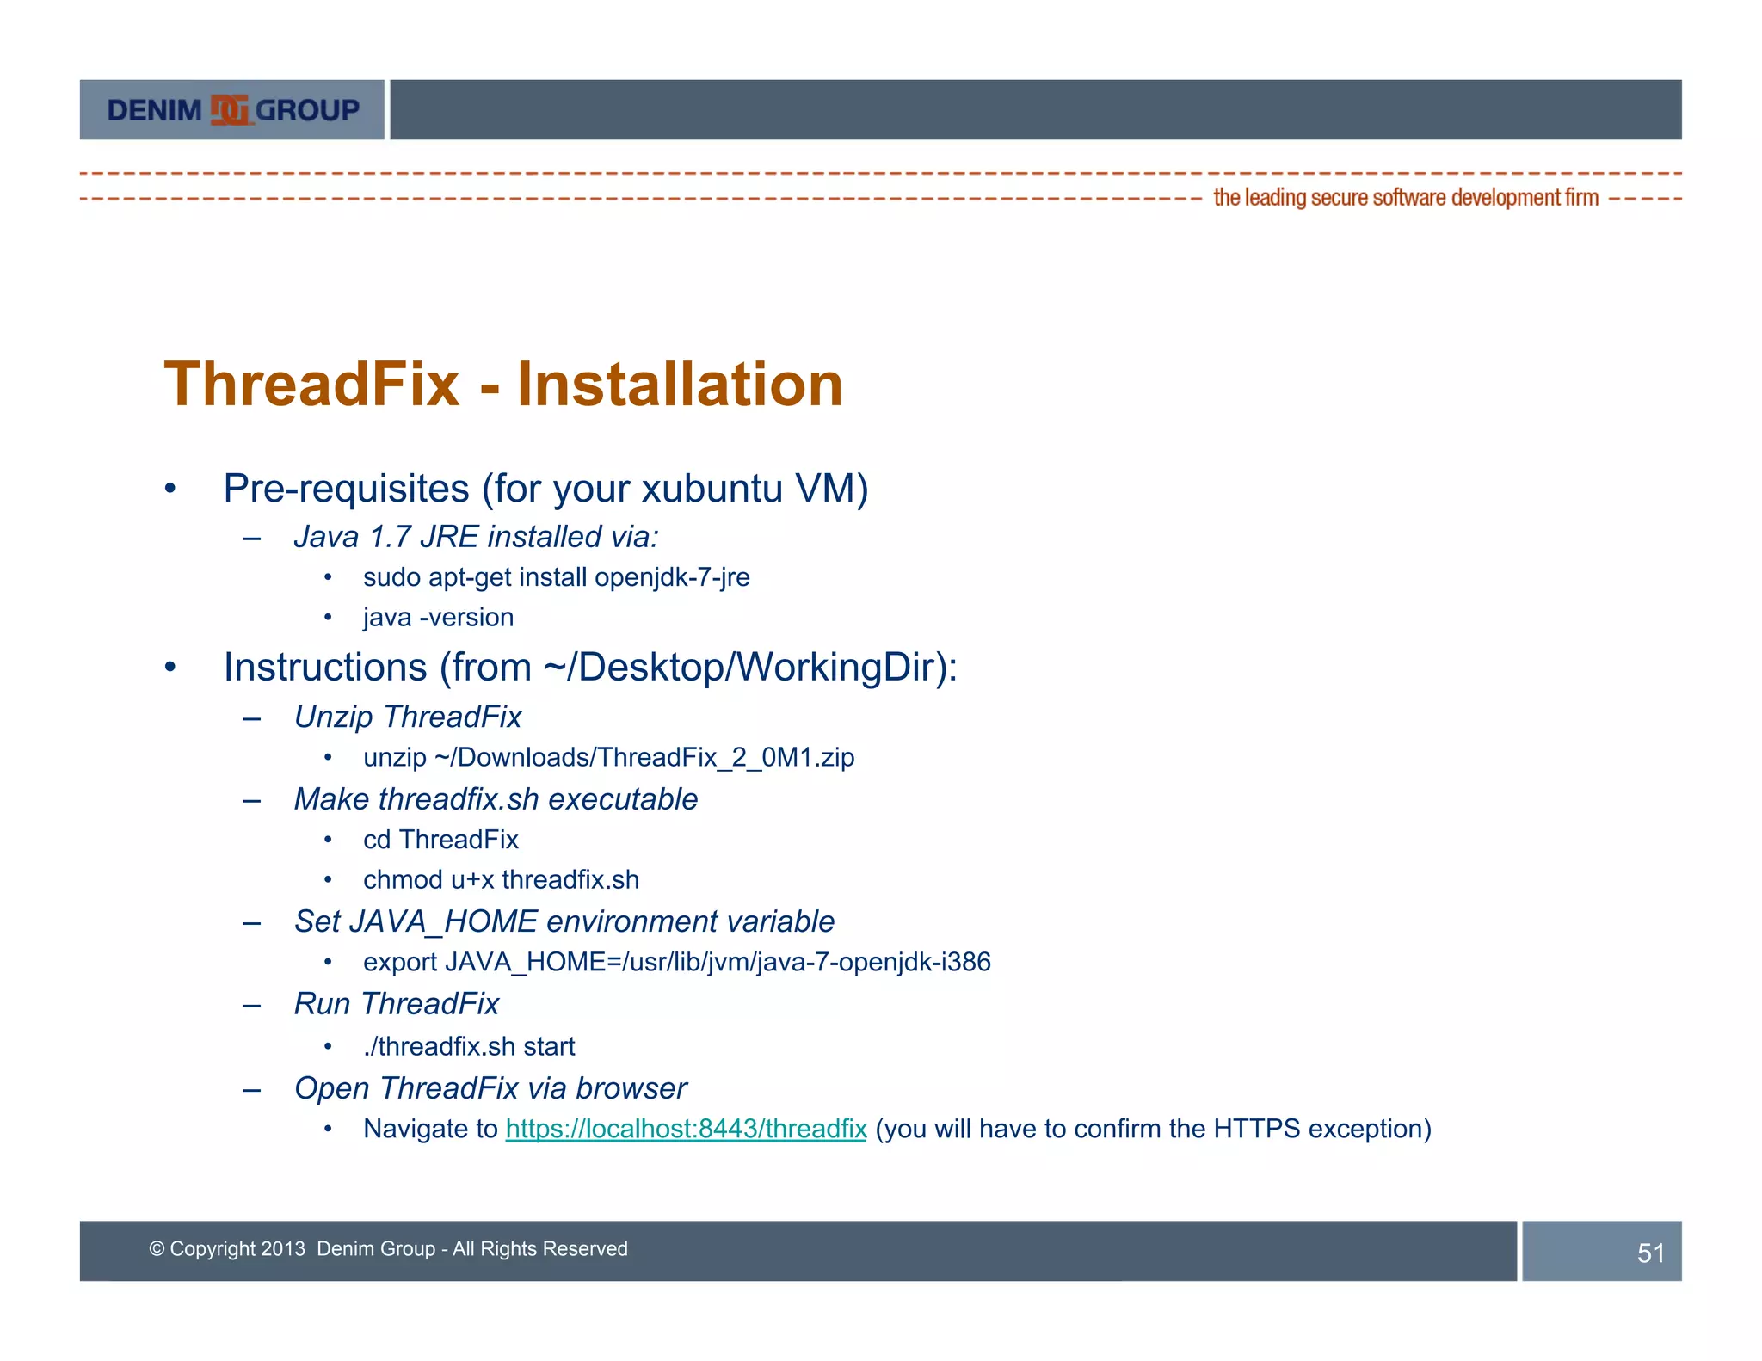Click Open ThreadFix via browser subheading
This screenshot has width=1762, height=1361.
click(x=490, y=1088)
